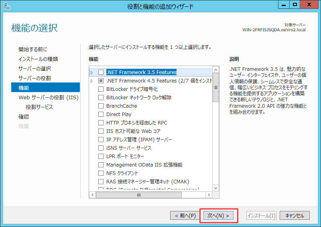
Task: Click server name WIN-2FRFISJSQDA.oshiro2.local
Action: click(x=274, y=30)
